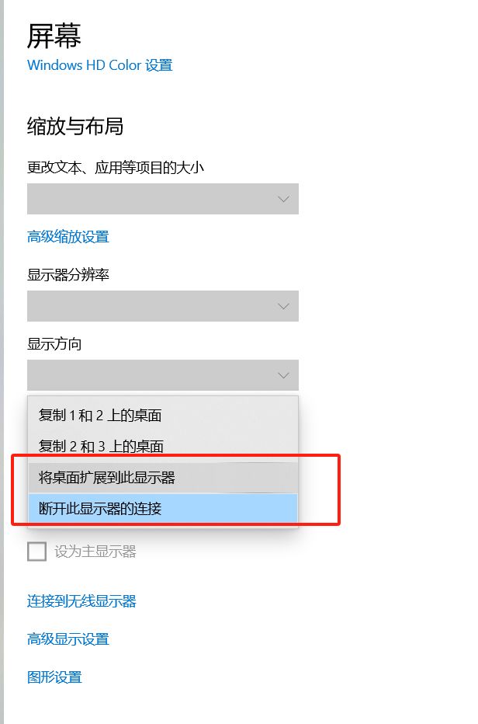478x724 pixels.
Task: Click the 缩放与布局 section heading
Action: pos(75,127)
